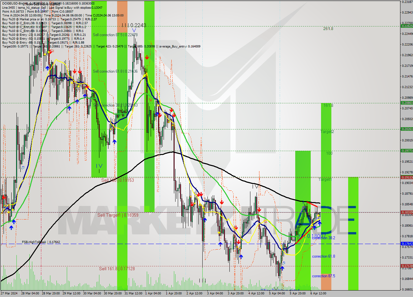Click the red 0.18359 price axis tag
The image size is (413, 297).
[407, 212]
